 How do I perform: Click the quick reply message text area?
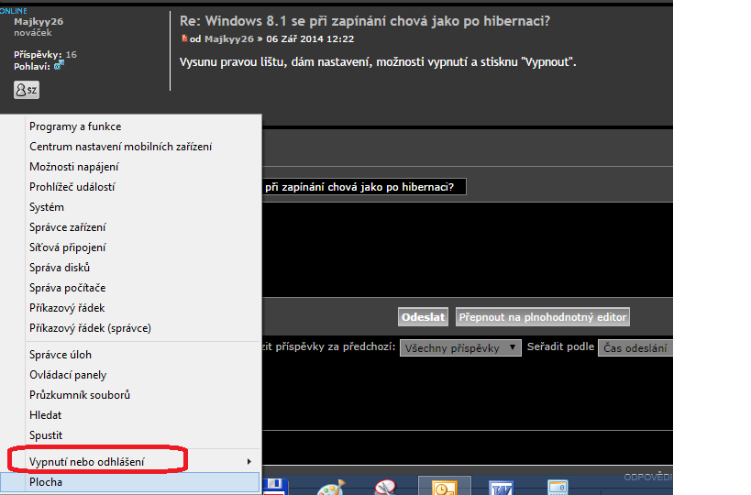[468, 249]
